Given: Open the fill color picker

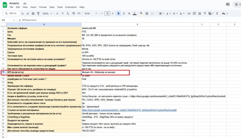Looking at the screenshot, I should (141, 13).
